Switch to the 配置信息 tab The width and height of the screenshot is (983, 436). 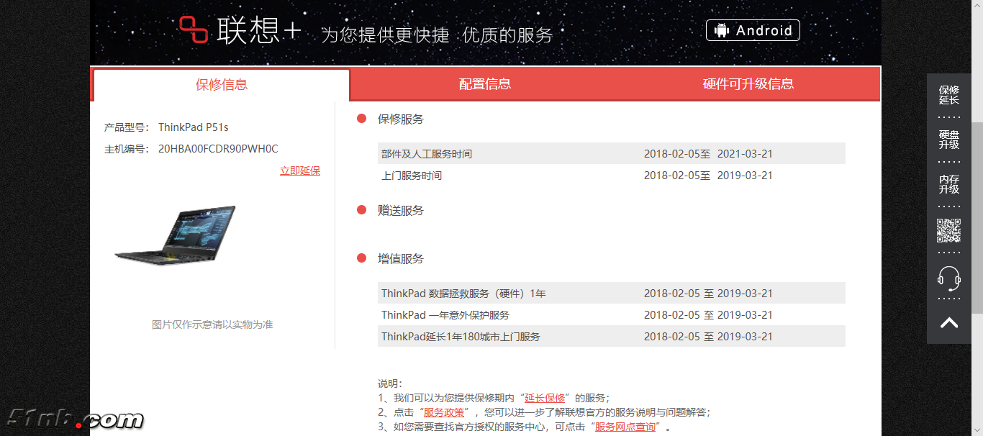(x=485, y=84)
